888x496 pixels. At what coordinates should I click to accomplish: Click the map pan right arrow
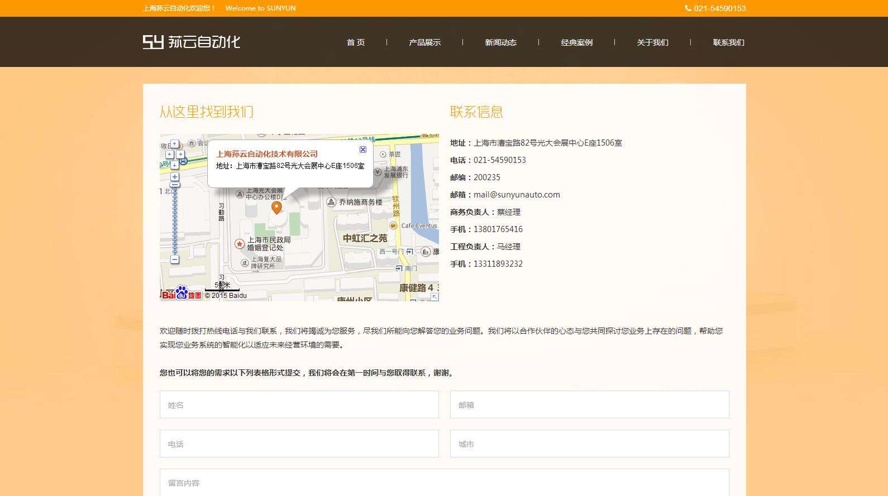(x=180, y=155)
